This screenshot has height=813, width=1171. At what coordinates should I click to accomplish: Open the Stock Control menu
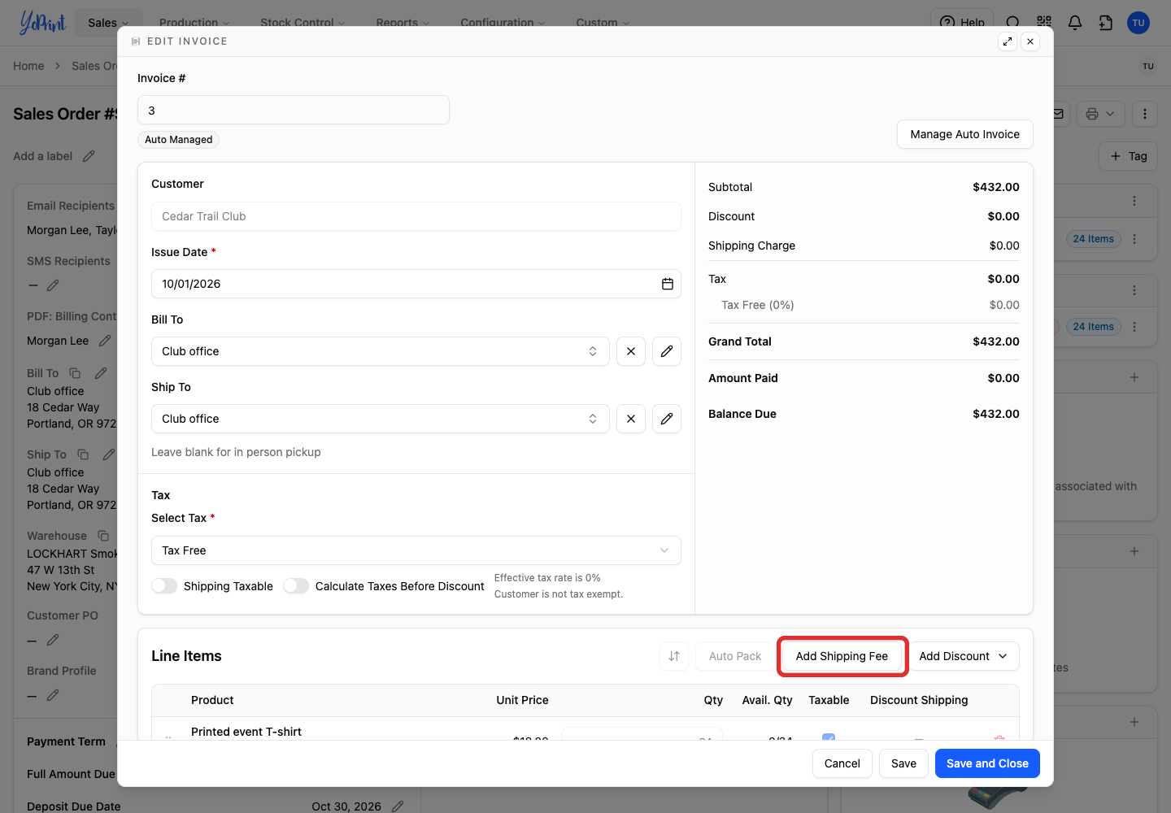pos(303,23)
